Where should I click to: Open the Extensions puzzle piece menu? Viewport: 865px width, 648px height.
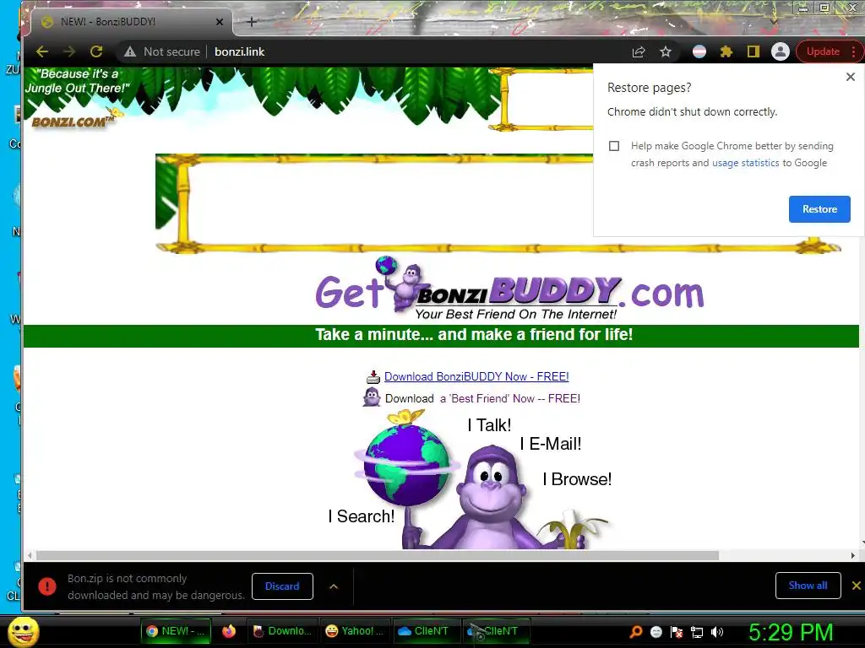tap(726, 51)
